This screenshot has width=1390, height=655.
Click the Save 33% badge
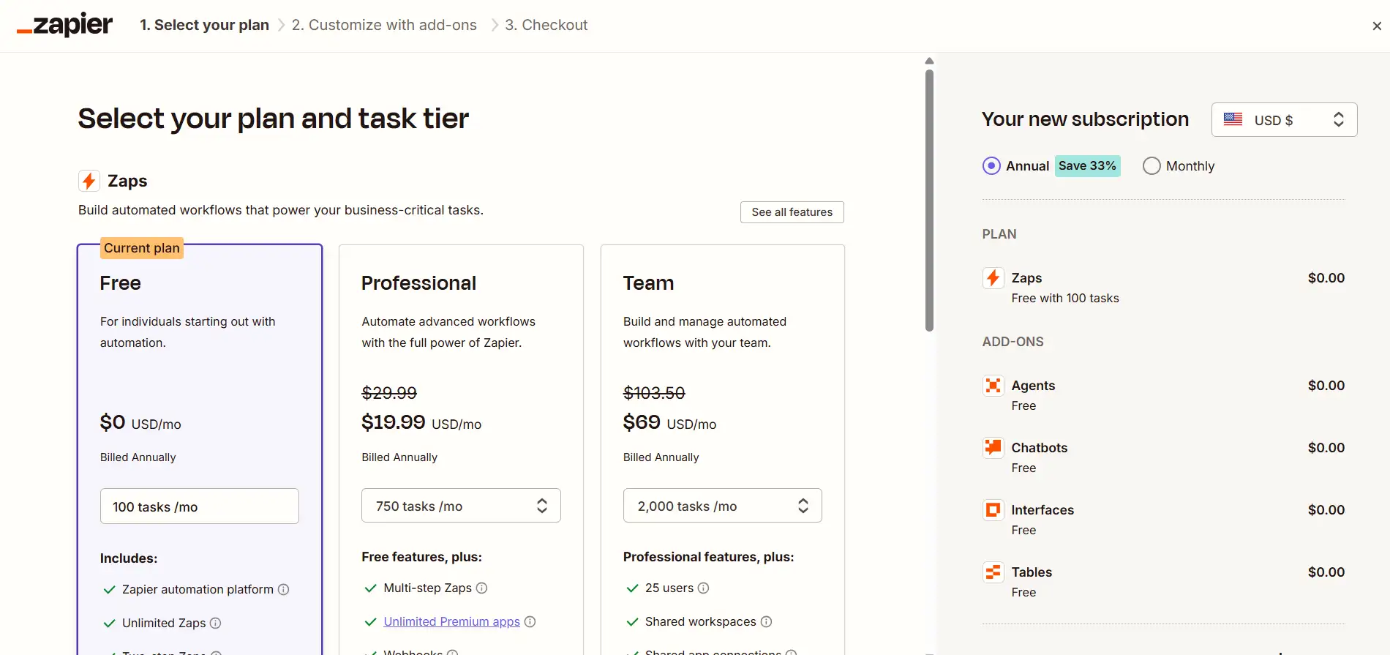(1088, 166)
